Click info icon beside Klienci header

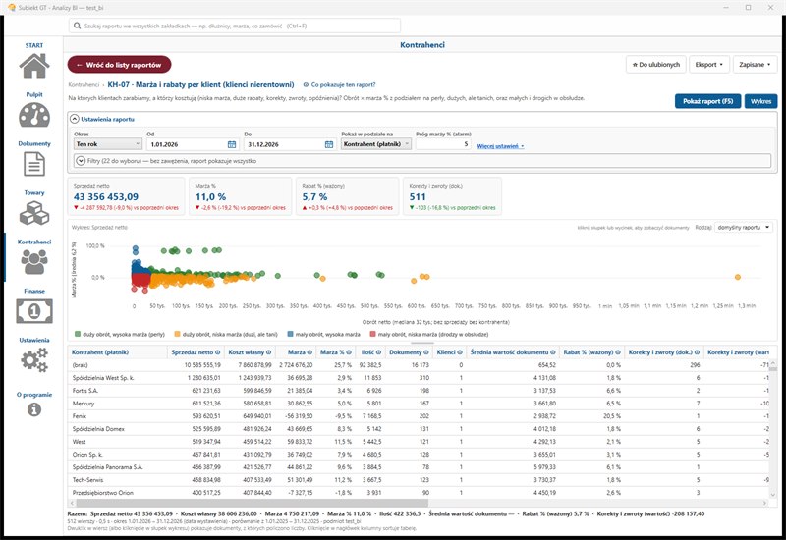[x=460, y=352]
